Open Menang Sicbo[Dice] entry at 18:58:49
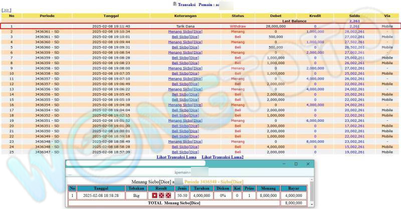Viewport: 401px width, 209px height. tap(185, 141)
